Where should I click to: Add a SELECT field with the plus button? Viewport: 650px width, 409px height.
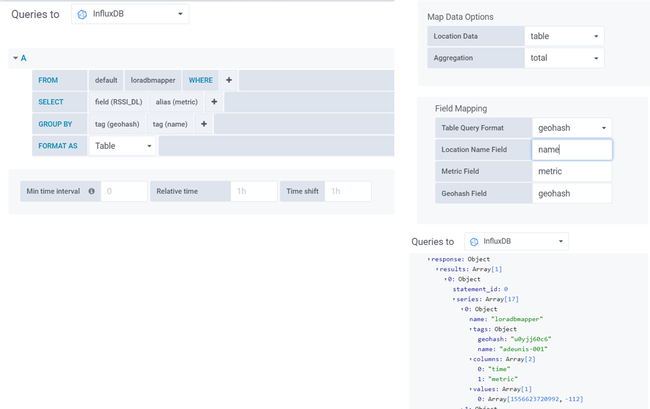(x=214, y=102)
